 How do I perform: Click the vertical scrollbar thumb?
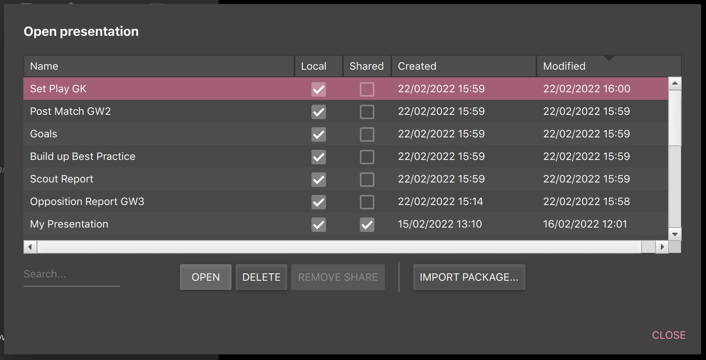coord(675,118)
